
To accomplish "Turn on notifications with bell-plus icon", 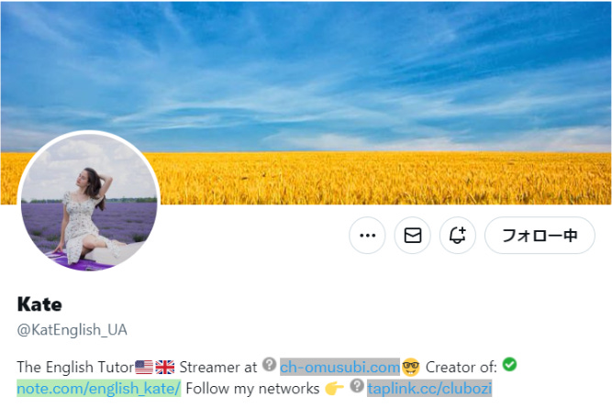I will point(458,236).
